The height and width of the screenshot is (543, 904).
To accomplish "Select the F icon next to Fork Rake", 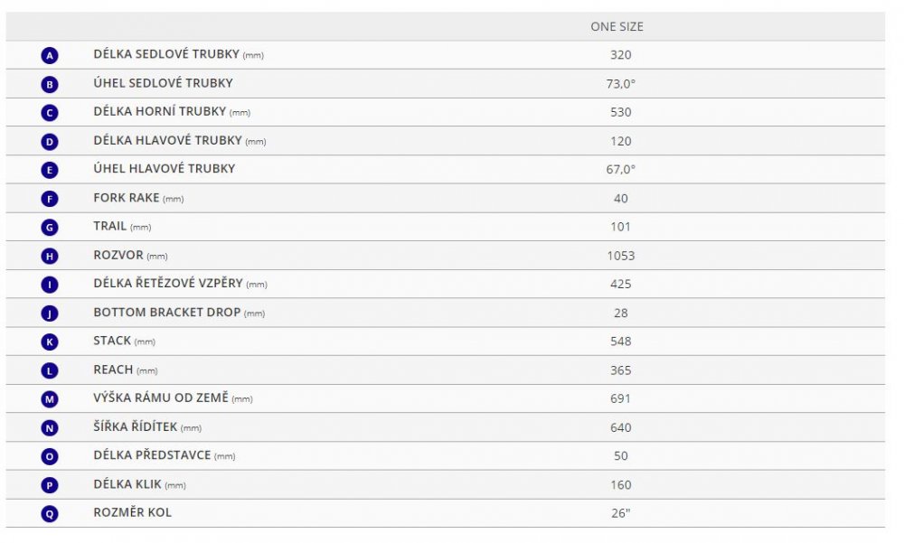I will coord(50,199).
